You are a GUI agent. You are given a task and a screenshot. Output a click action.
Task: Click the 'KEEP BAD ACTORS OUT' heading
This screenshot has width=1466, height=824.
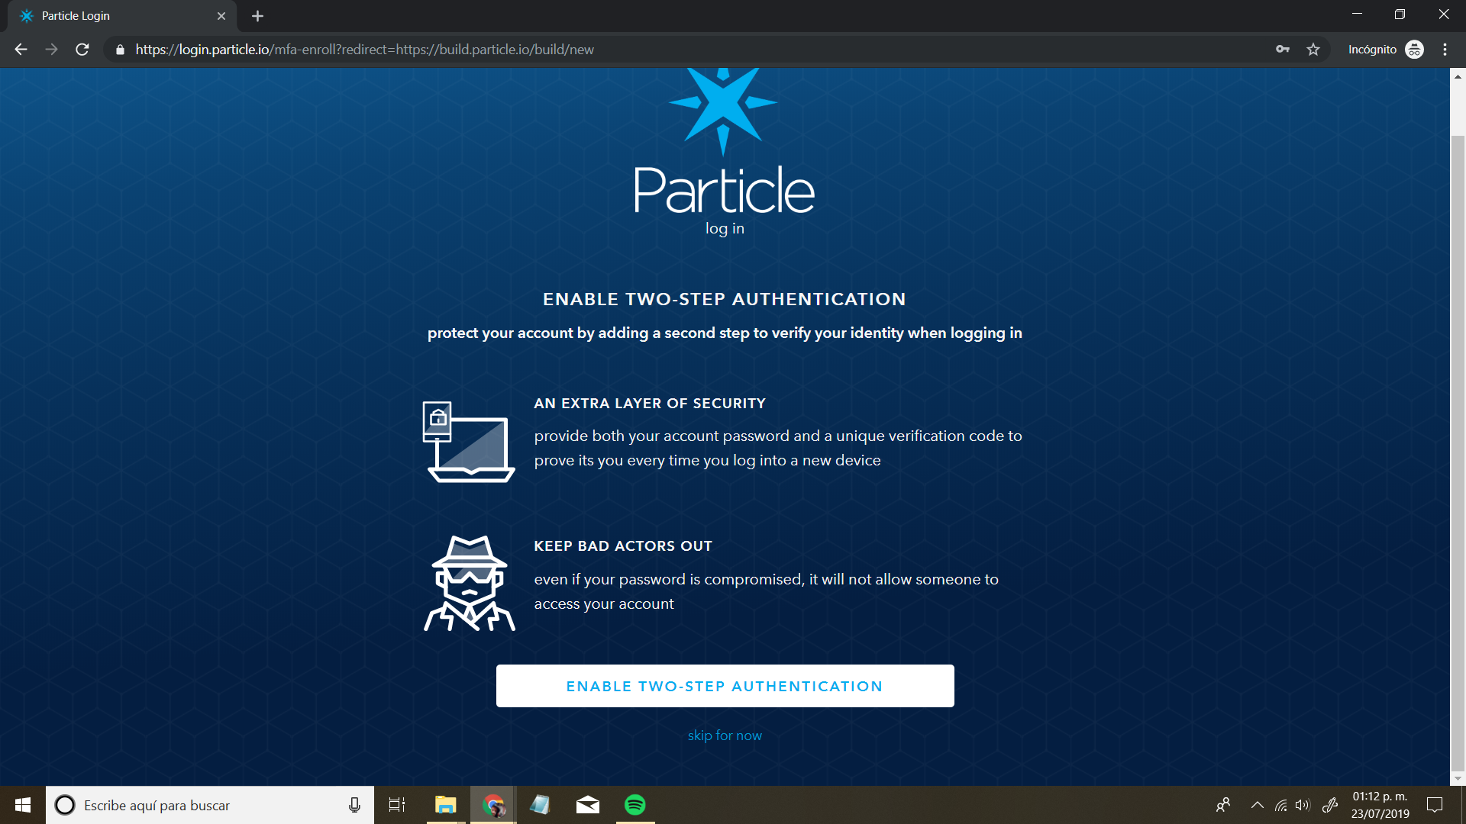coord(623,546)
